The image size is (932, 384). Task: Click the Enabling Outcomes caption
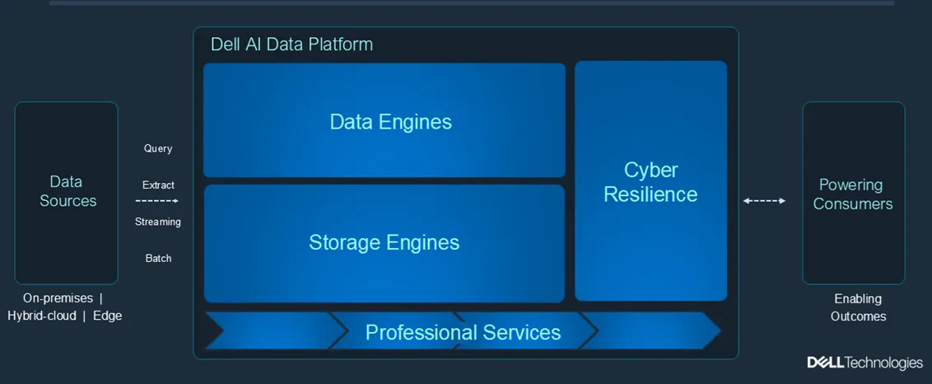858,307
